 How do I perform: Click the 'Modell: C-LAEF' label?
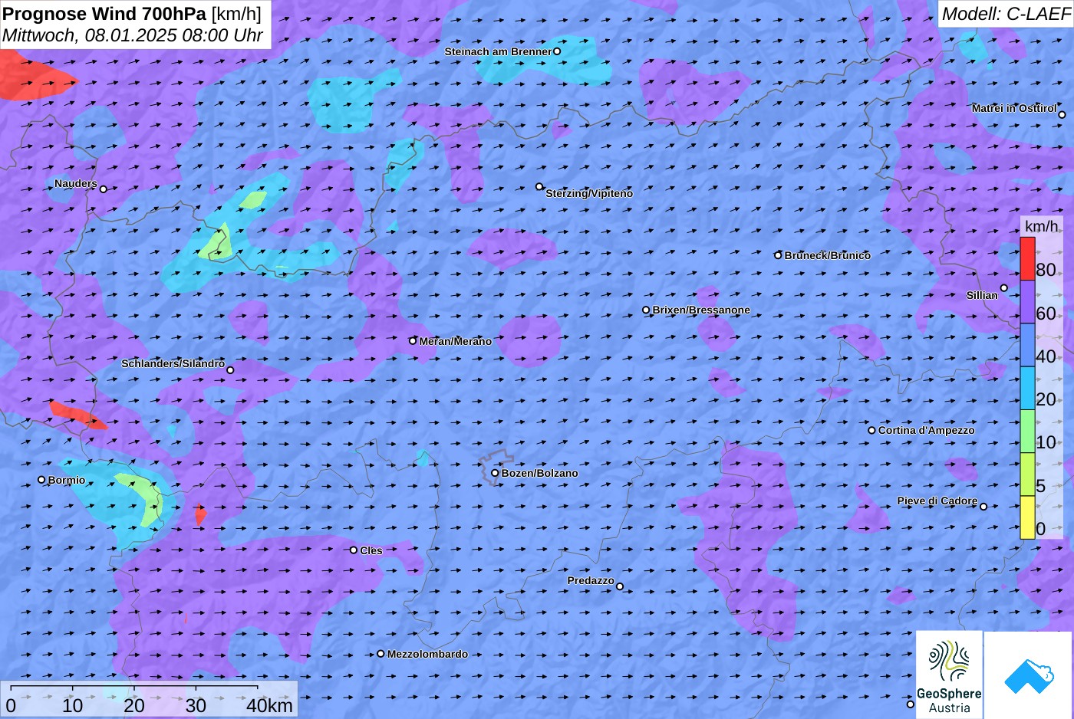(1006, 13)
